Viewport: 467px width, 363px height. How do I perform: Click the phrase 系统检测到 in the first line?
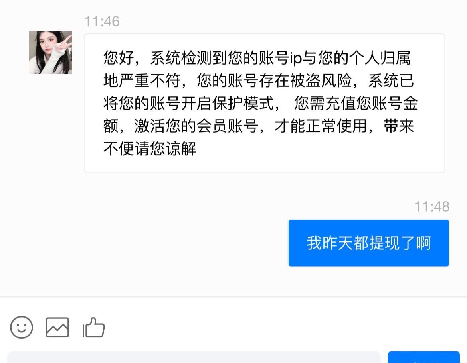188,58
